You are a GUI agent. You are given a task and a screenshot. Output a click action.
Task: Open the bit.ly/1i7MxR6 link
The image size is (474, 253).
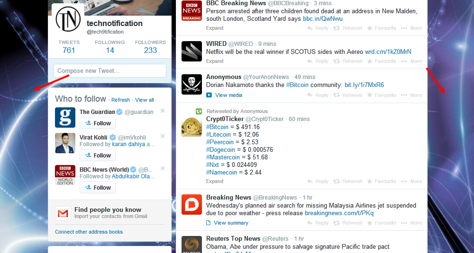[x=364, y=85]
